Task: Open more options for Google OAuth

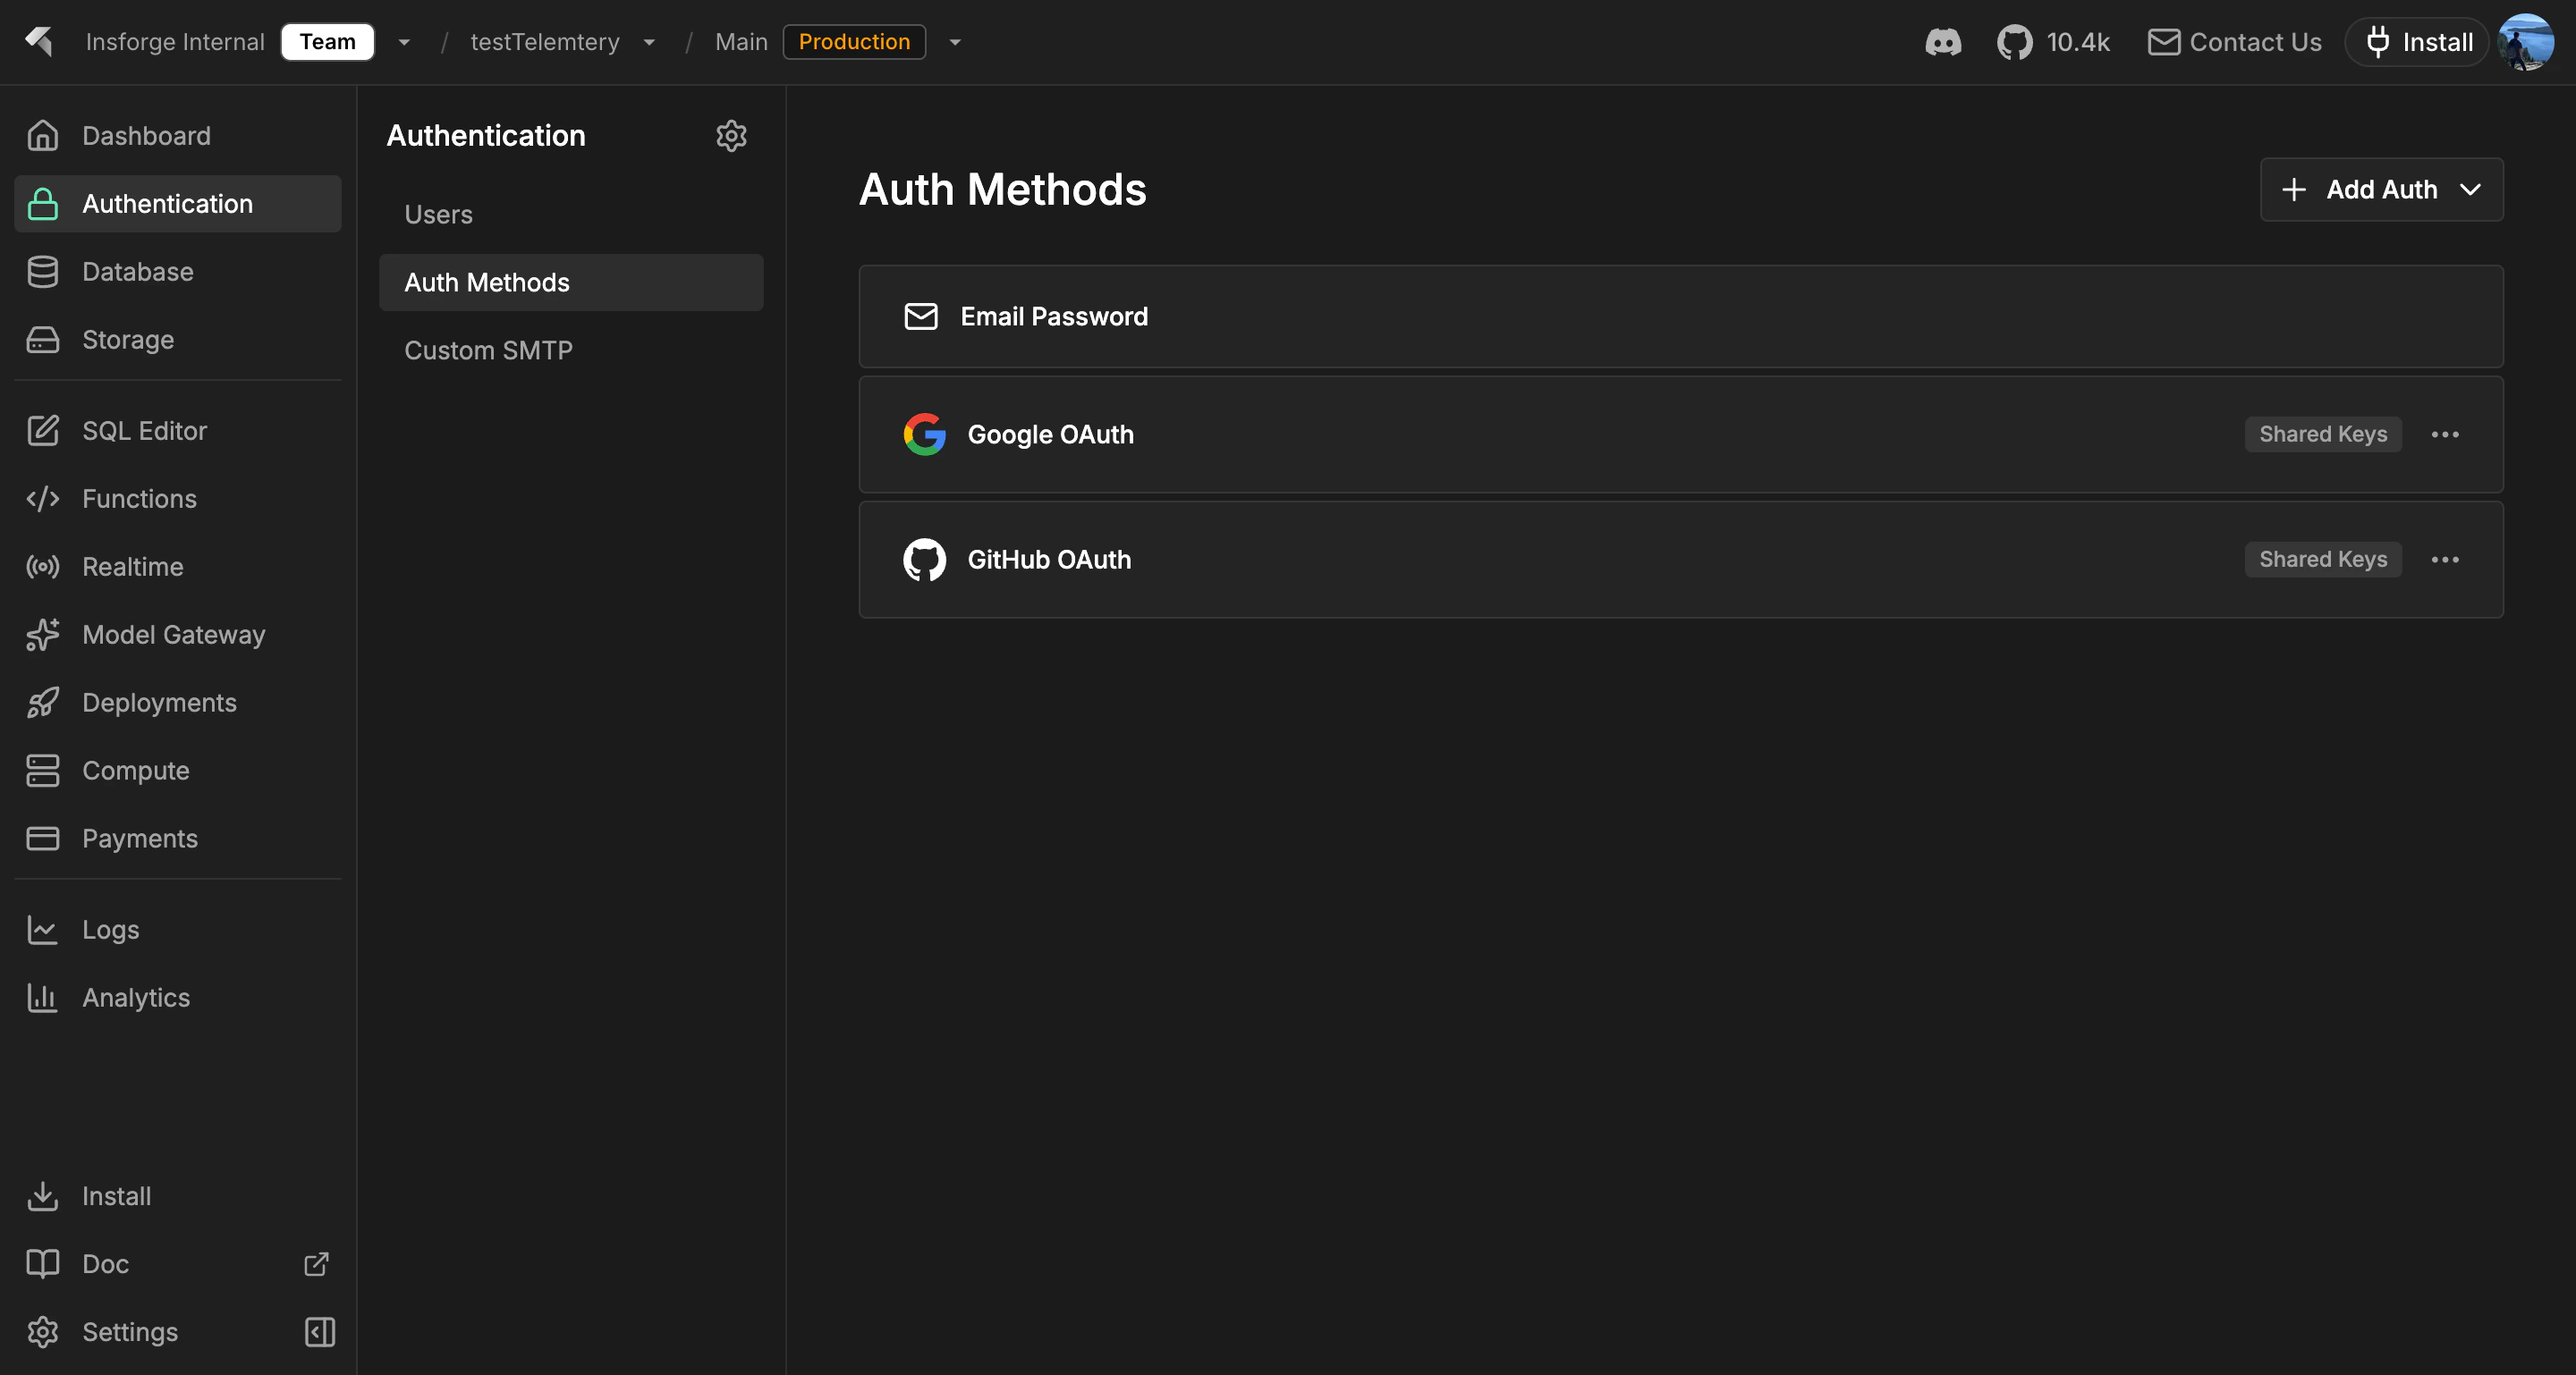Action: coord(2445,434)
